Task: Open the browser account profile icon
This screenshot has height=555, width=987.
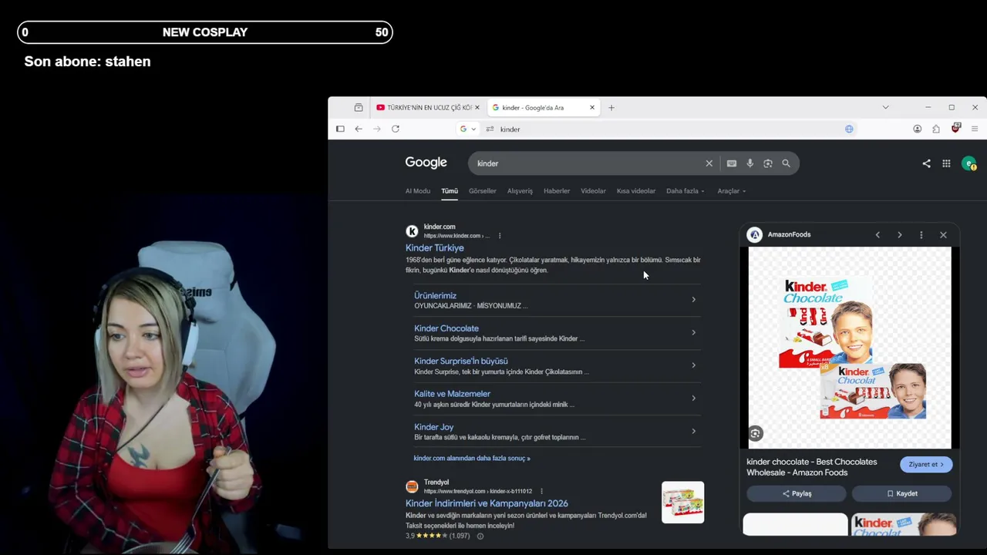Action: click(918, 129)
